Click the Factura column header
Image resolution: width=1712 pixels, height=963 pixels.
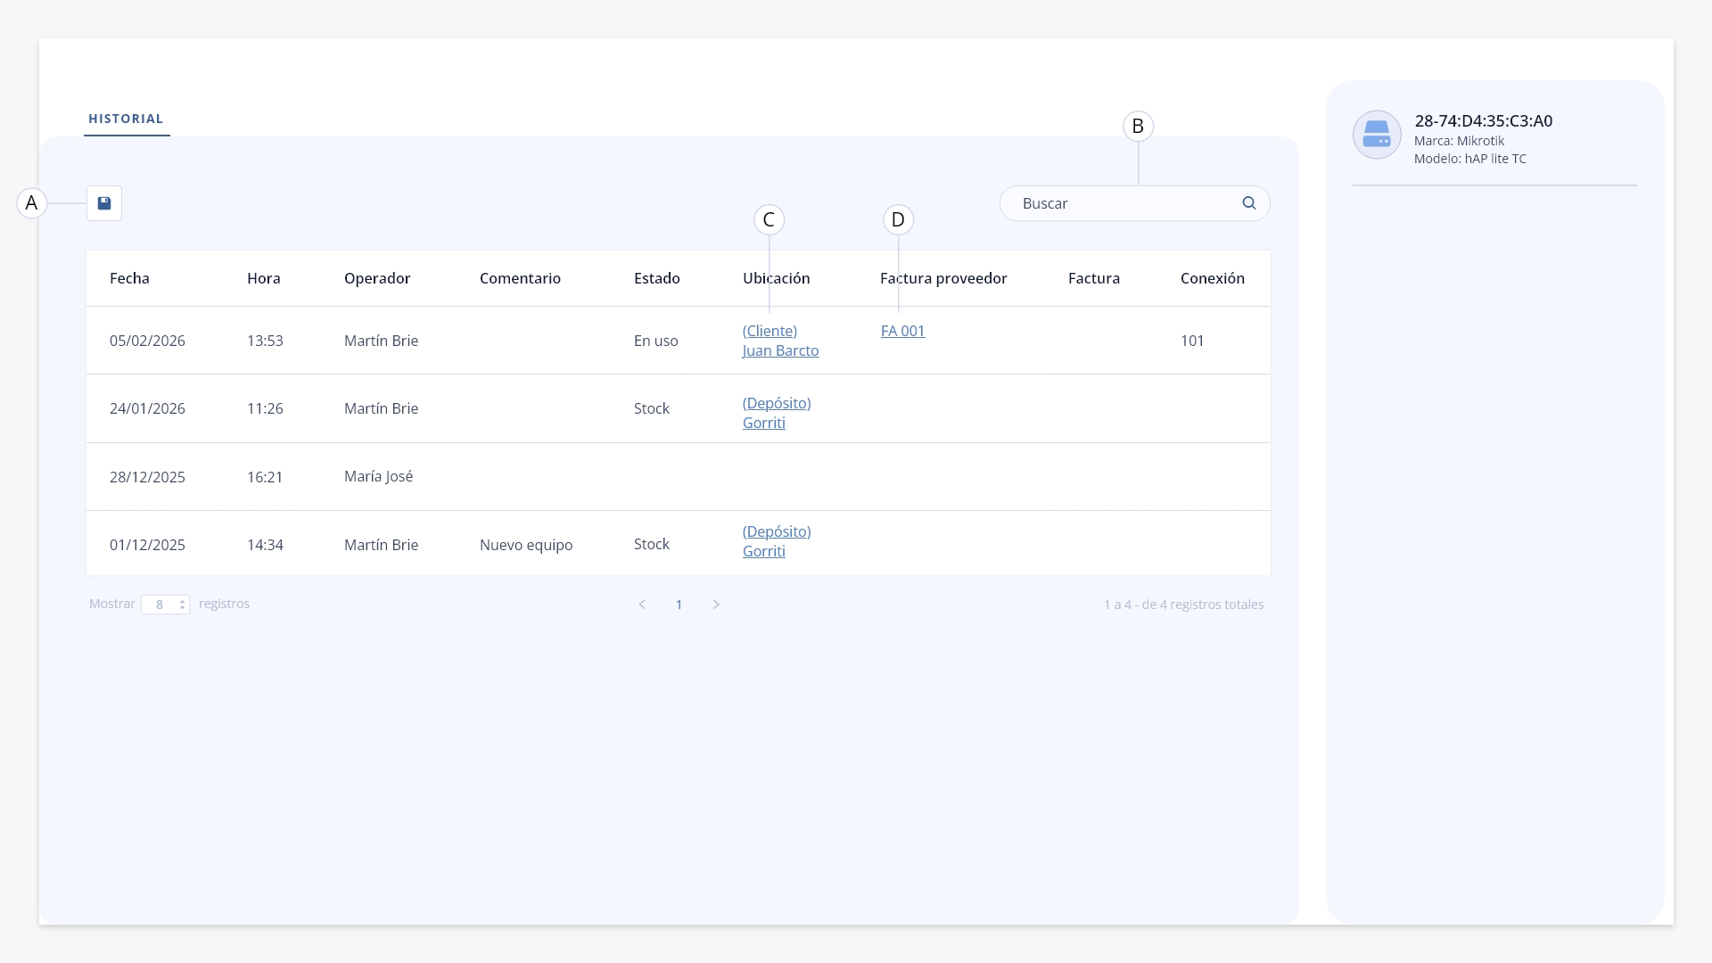(x=1093, y=278)
